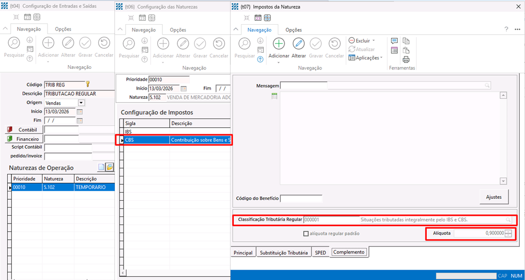Switch to the Substituição Tributária tab
525x280 pixels.
(283, 253)
